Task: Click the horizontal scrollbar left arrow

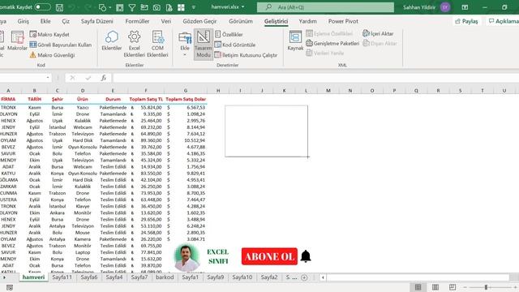Action: [x=323, y=277]
